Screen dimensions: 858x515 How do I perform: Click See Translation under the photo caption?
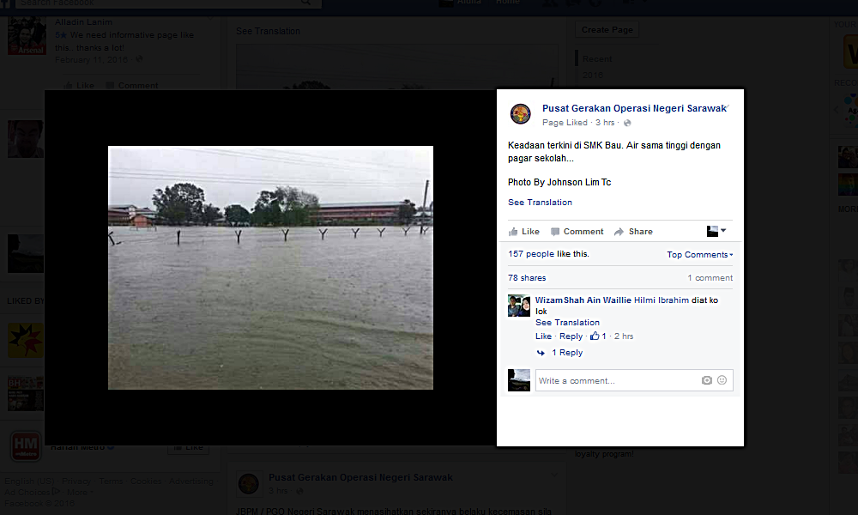click(540, 202)
